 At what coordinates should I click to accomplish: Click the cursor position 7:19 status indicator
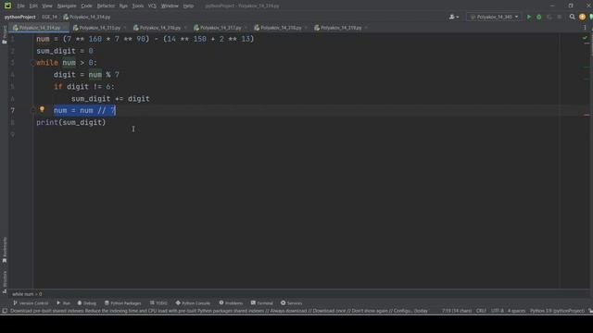tap(457, 311)
